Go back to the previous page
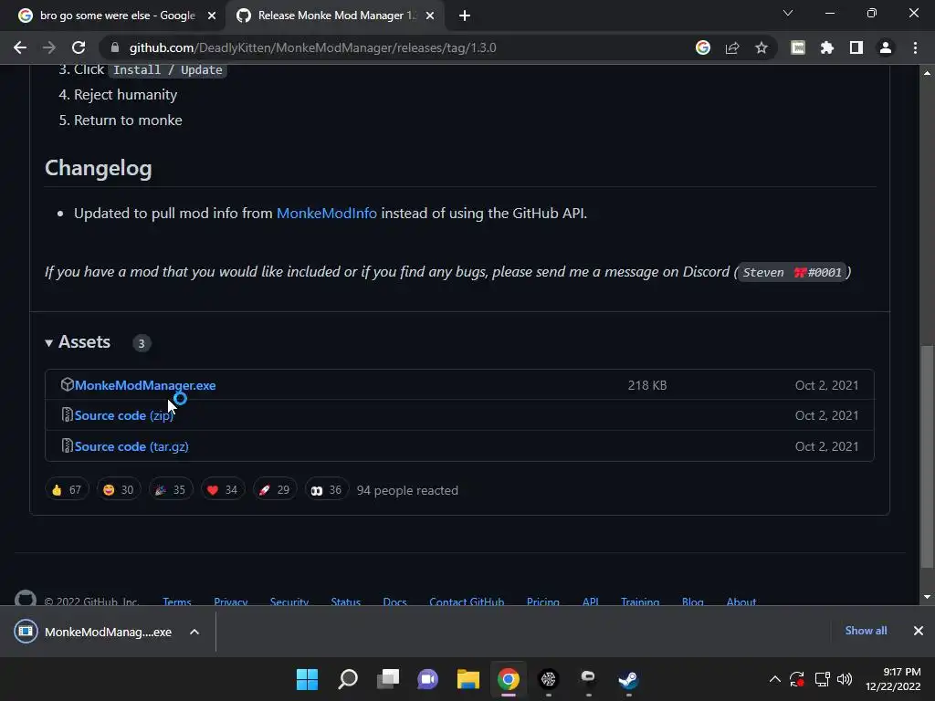This screenshot has width=935, height=701. pos(20,47)
